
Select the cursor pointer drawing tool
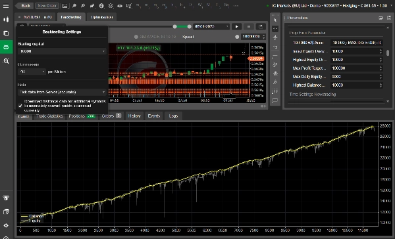275,20
